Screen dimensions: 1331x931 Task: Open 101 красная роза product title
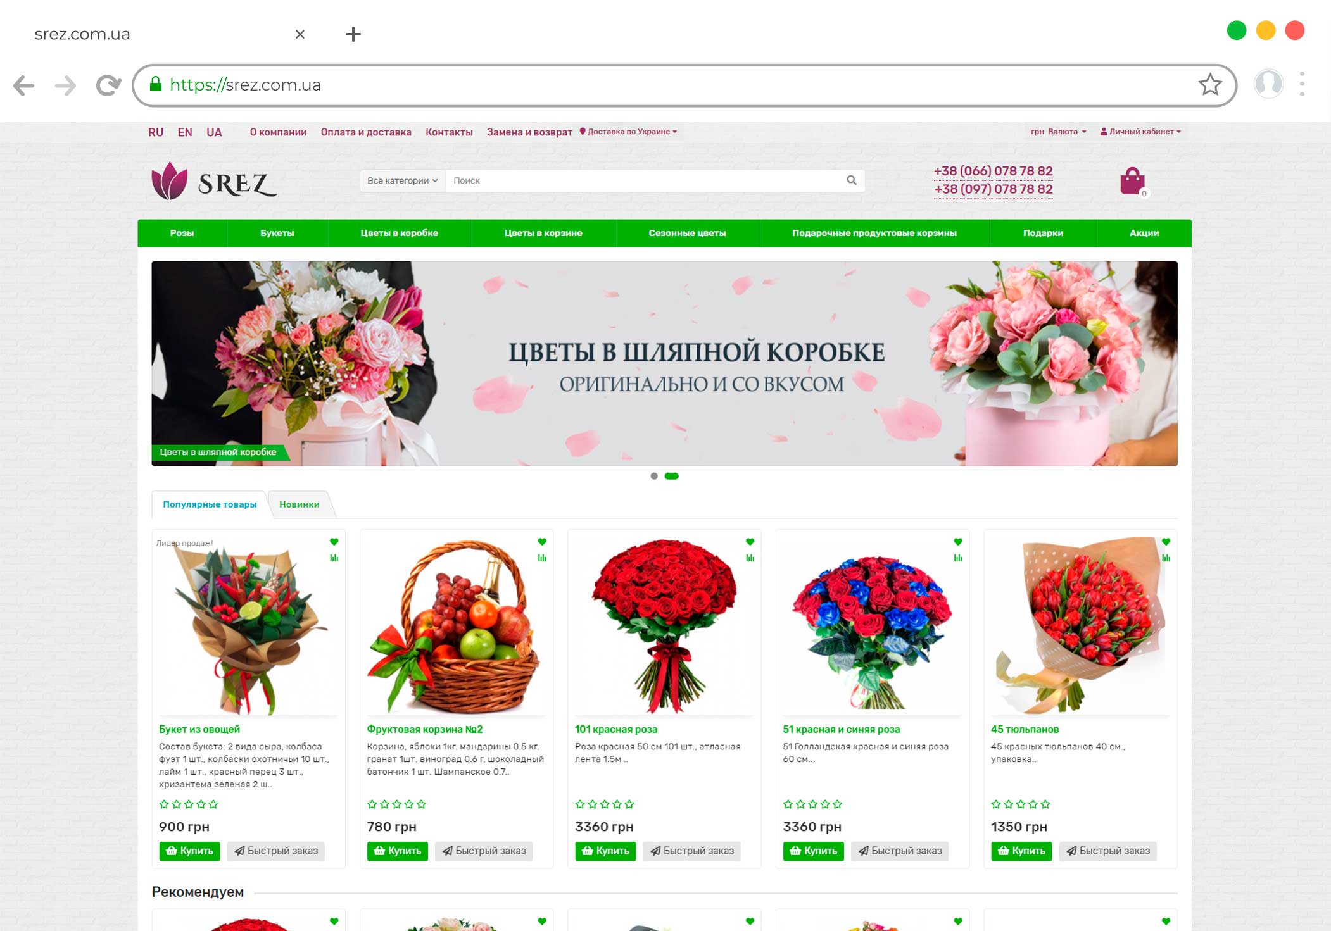click(615, 729)
